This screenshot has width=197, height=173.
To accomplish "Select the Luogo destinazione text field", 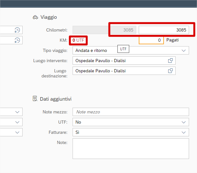I will coord(119,71).
